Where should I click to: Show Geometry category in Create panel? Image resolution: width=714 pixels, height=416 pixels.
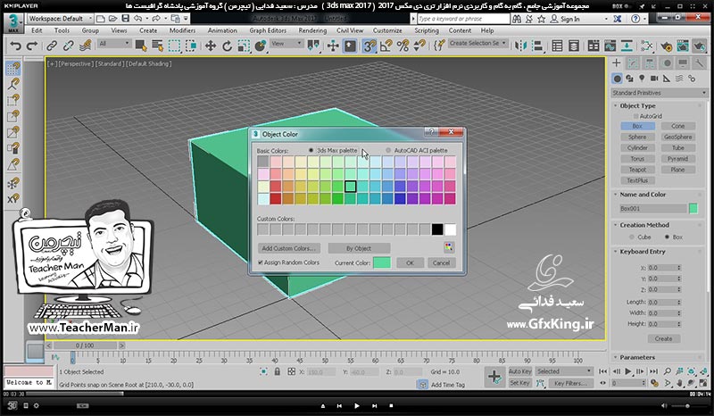point(617,79)
